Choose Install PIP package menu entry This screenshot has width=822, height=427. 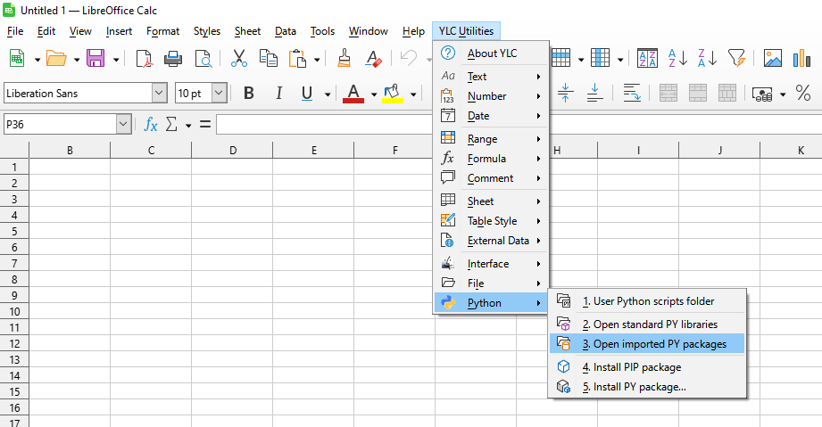(x=631, y=367)
